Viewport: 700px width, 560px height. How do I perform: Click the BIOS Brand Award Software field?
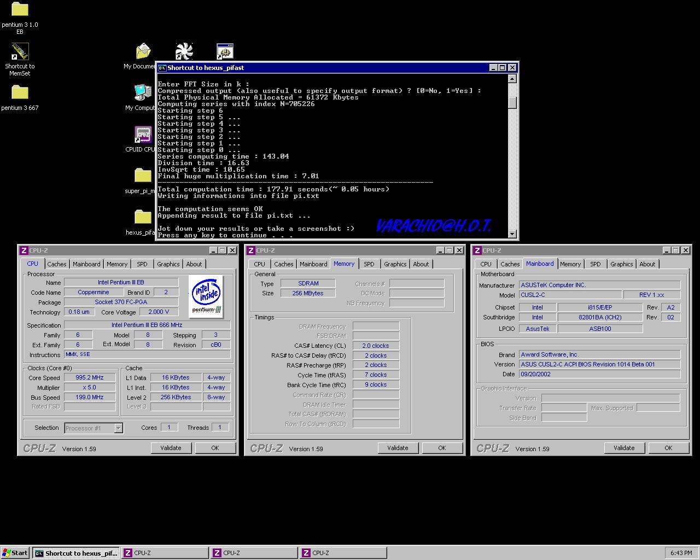tap(599, 354)
